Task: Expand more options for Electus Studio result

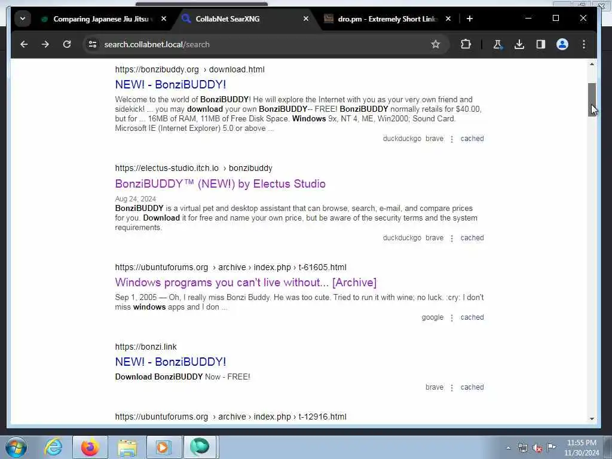Action: pyautogui.click(x=452, y=238)
